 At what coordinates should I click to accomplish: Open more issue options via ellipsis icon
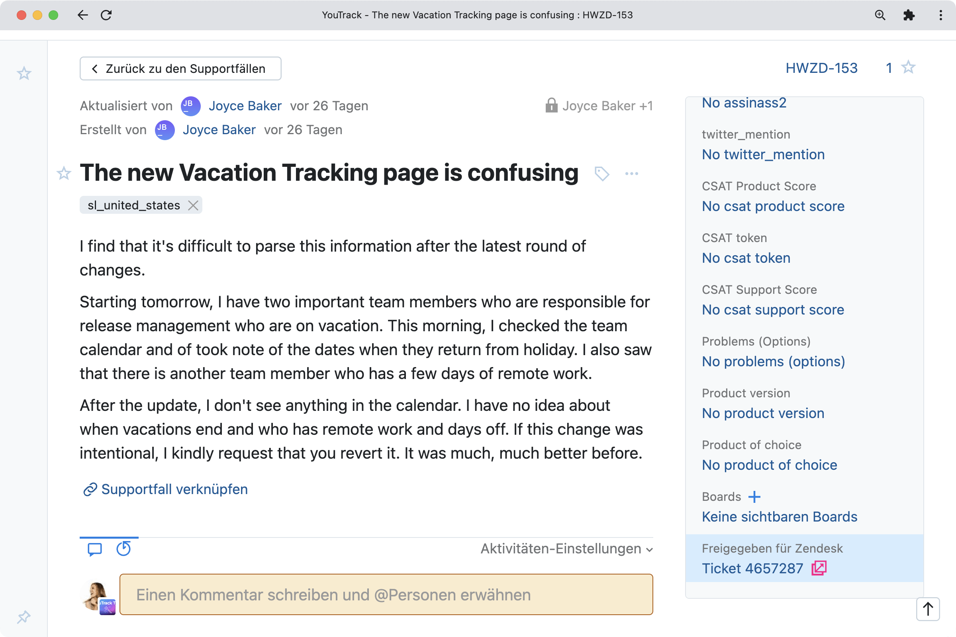coord(632,174)
